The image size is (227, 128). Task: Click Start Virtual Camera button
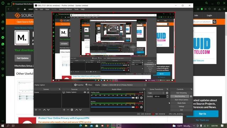coord(181,100)
